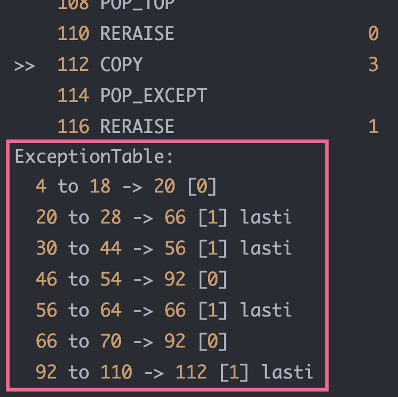
Task: Click offset number 112 beside COPY
Action: [73, 64]
